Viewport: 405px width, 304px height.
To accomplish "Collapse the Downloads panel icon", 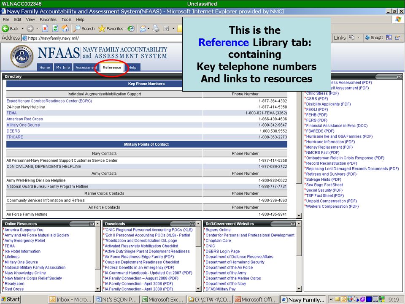I will 192,224.
